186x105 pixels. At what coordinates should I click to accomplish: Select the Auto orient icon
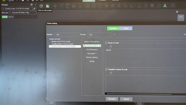point(67,6)
